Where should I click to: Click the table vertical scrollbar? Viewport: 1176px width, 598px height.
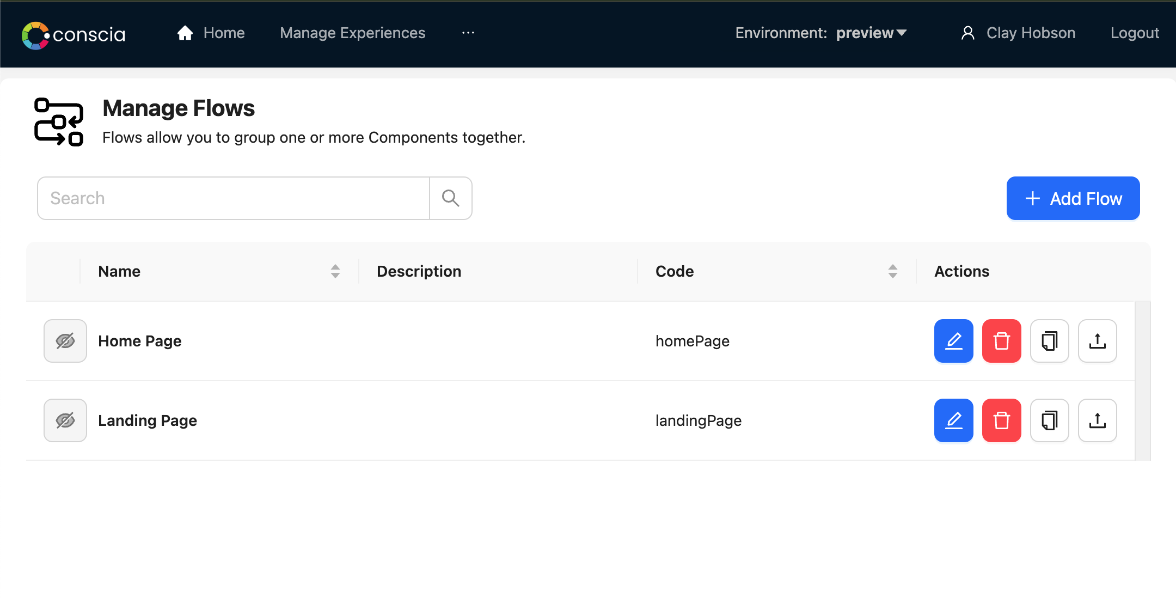click(x=1143, y=381)
